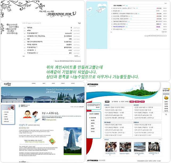The height and width of the screenshot is (163, 171).
Task: Click the ADMIN button in Mythkorea
Action: 107,101
